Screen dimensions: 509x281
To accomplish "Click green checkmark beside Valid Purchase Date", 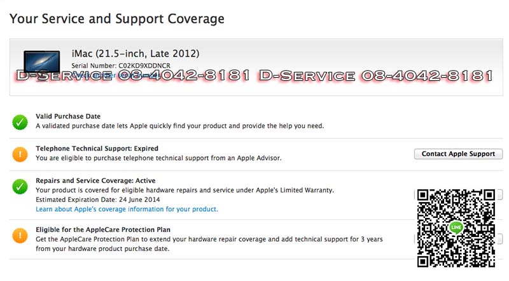I will (20, 122).
